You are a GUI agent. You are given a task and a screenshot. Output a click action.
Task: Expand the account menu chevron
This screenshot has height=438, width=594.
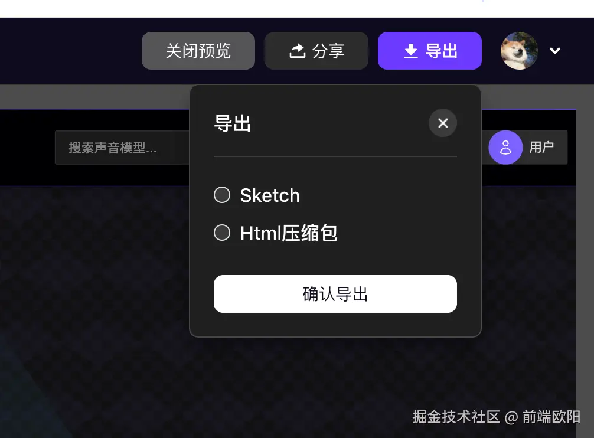pyautogui.click(x=555, y=51)
